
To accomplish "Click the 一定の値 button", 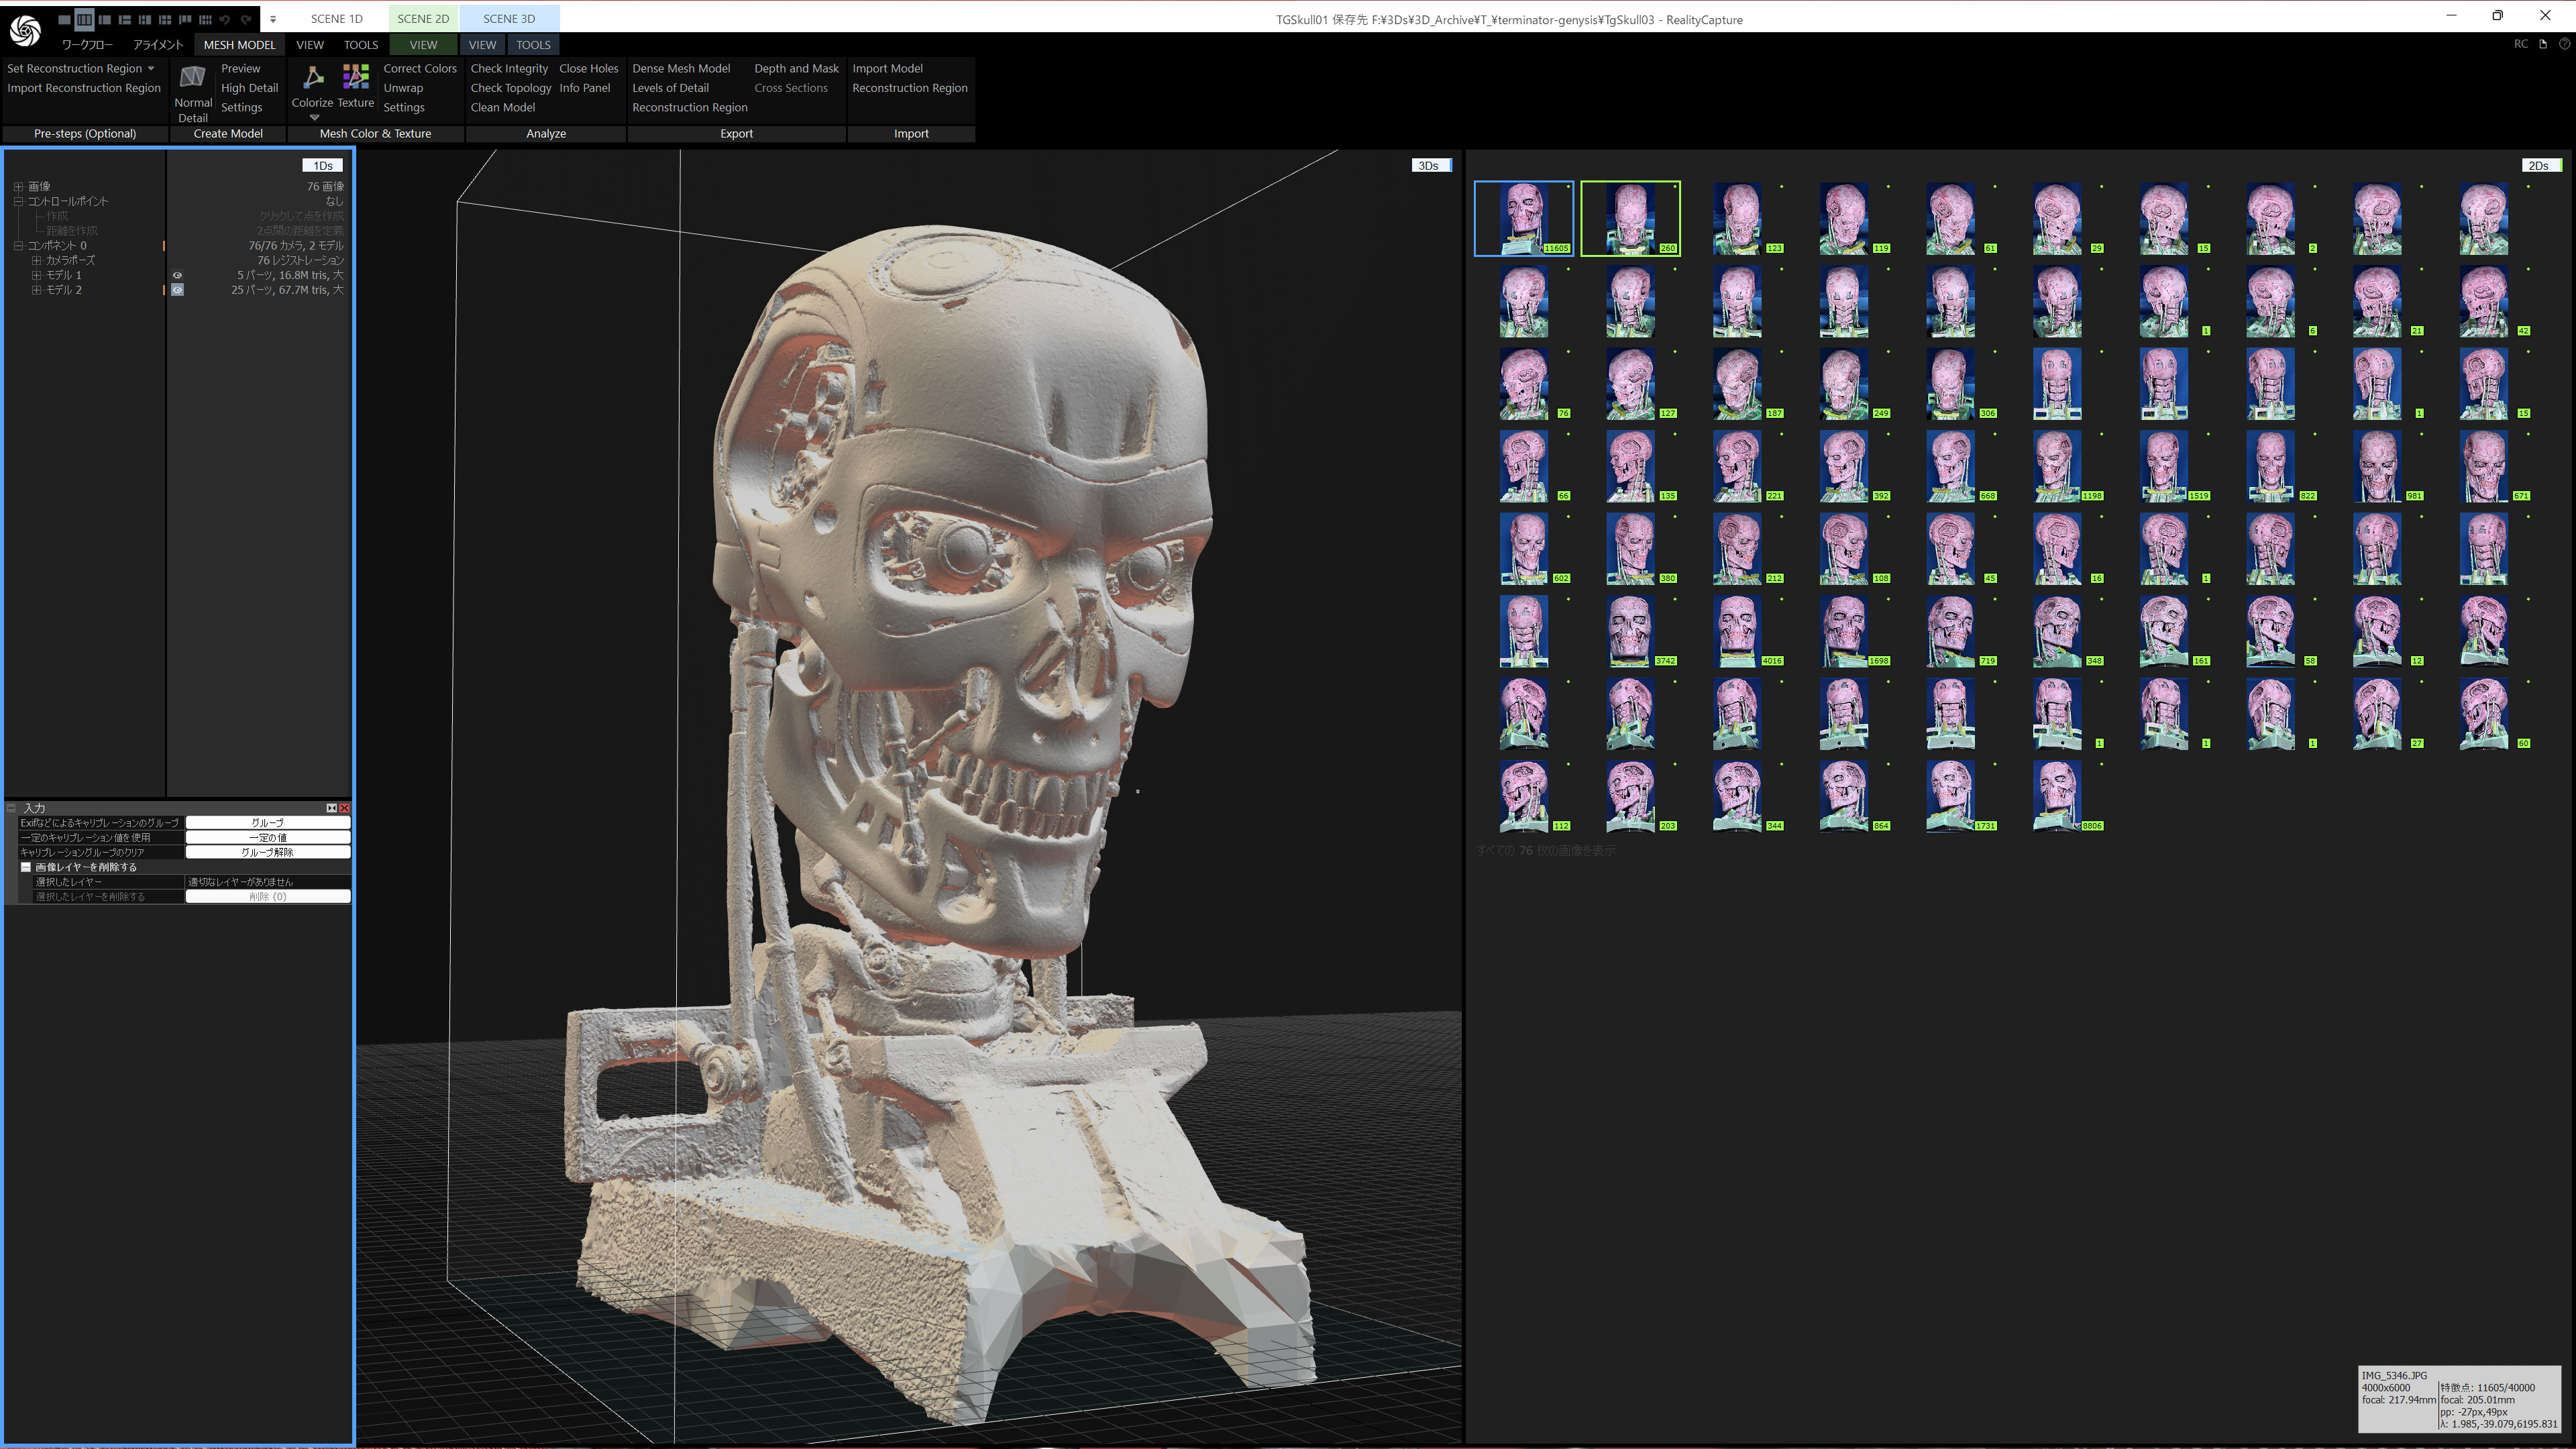I will [x=268, y=838].
